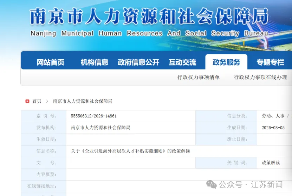292x196 pixels.
Task: Click the index number 555506312/2026-14861
Action: [93, 116]
